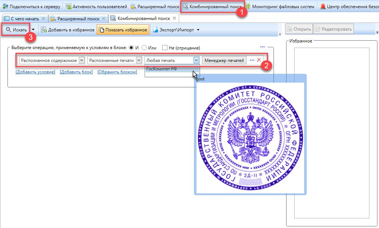Click the Обрамить блоком link
Screen dimensions: 379x228
[117, 72]
